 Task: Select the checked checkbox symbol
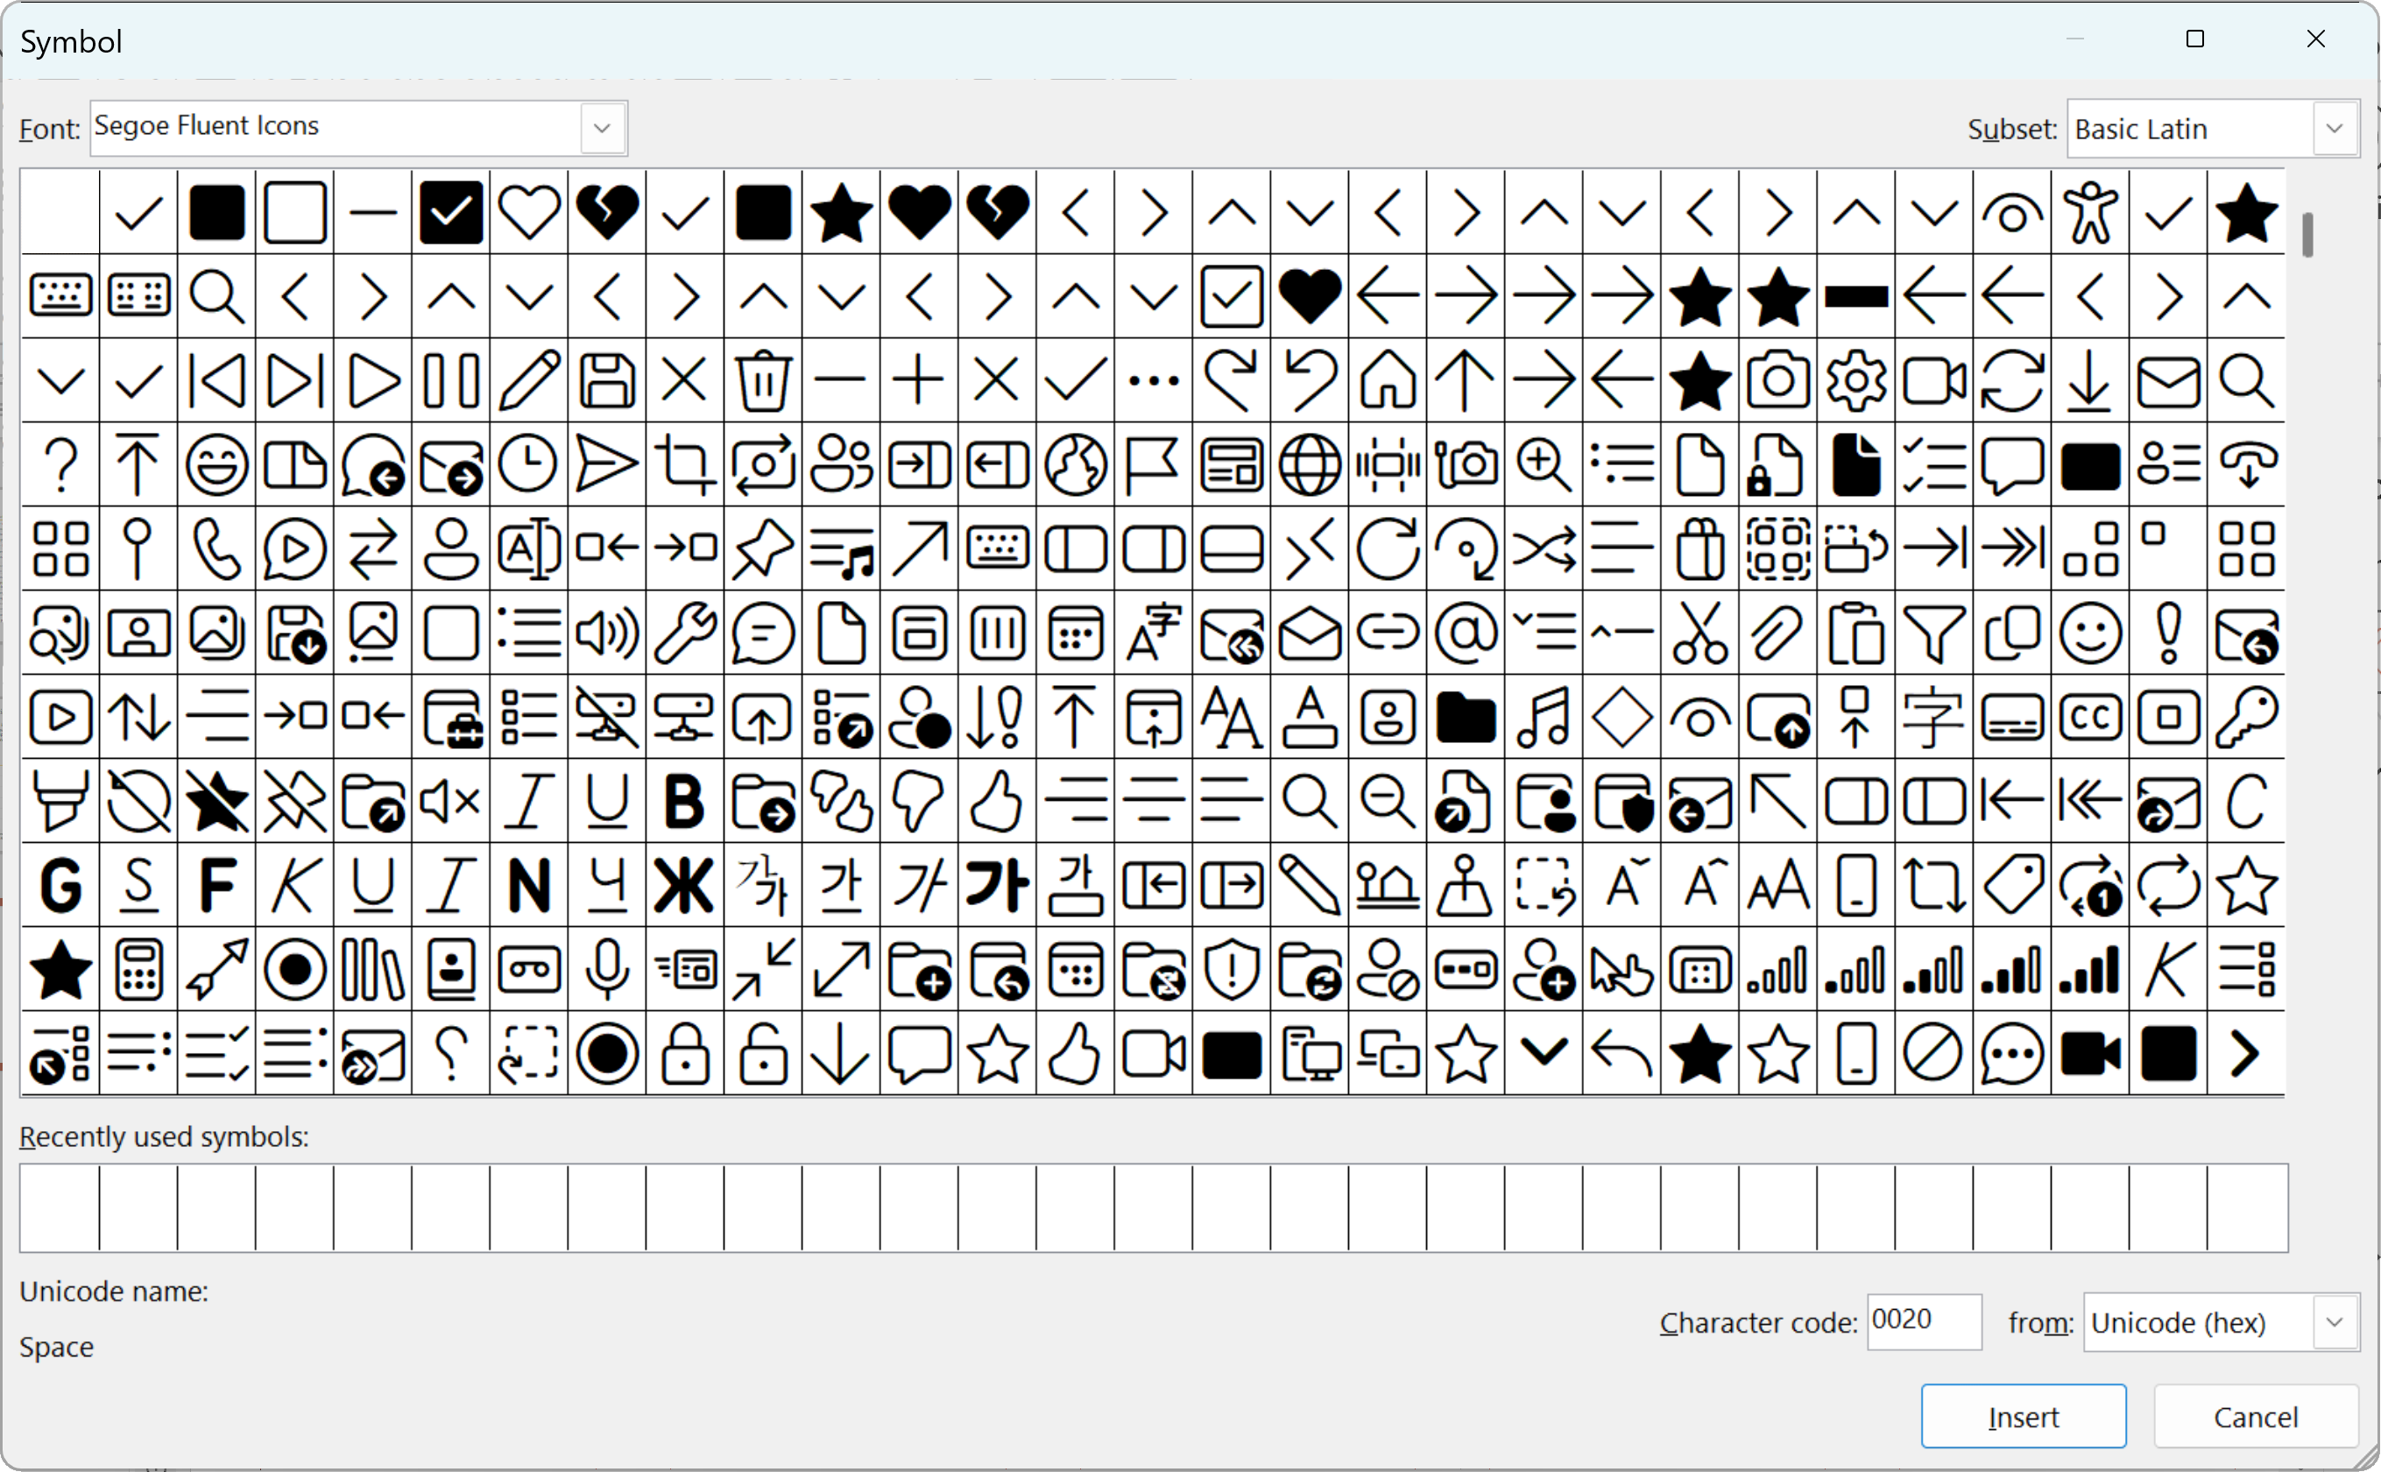449,209
